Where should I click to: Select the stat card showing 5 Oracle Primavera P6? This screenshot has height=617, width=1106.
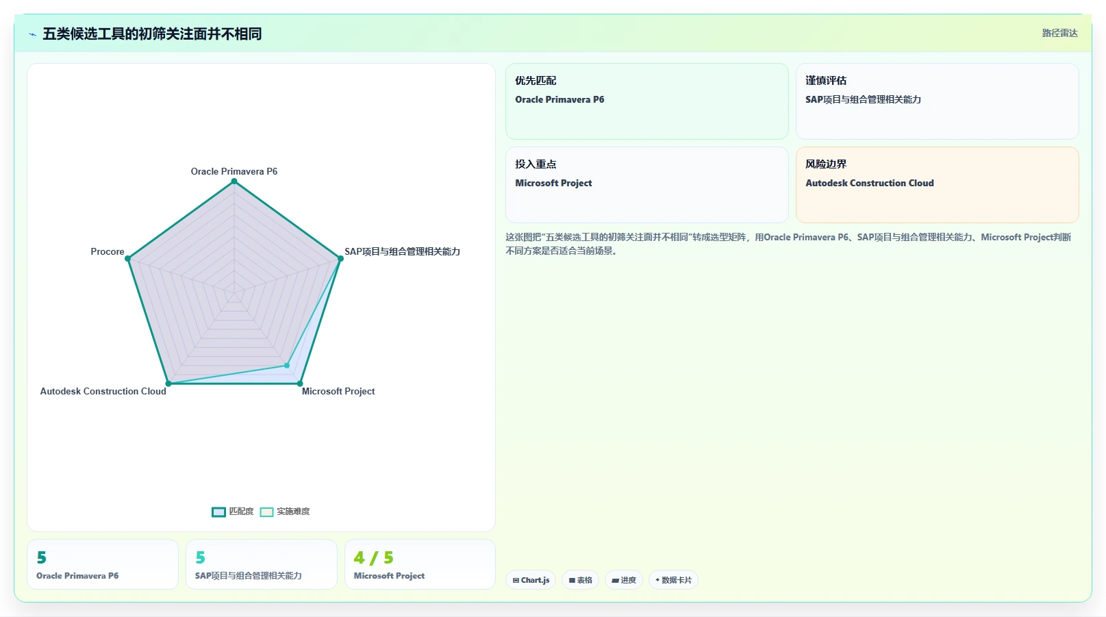pyautogui.click(x=103, y=564)
